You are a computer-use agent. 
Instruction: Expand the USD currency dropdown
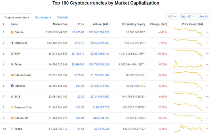[x=172, y=17]
